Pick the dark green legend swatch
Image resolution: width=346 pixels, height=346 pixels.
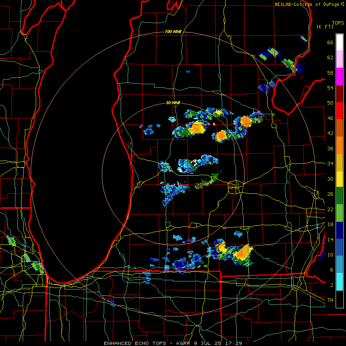(339, 196)
